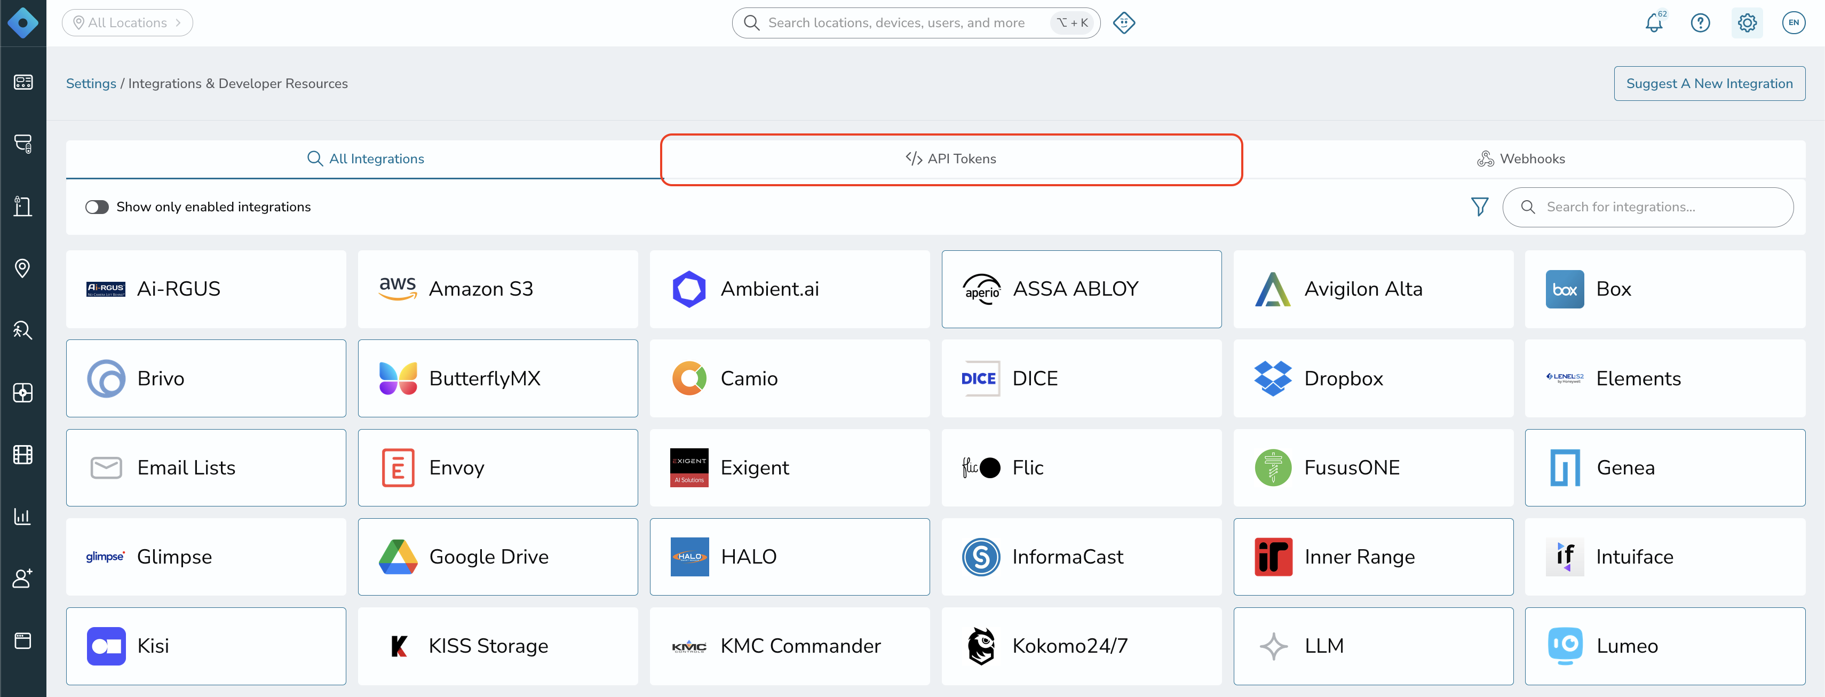Open the Exigent integration card
The height and width of the screenshot is (697, 1825).
[x=790, y=468]
